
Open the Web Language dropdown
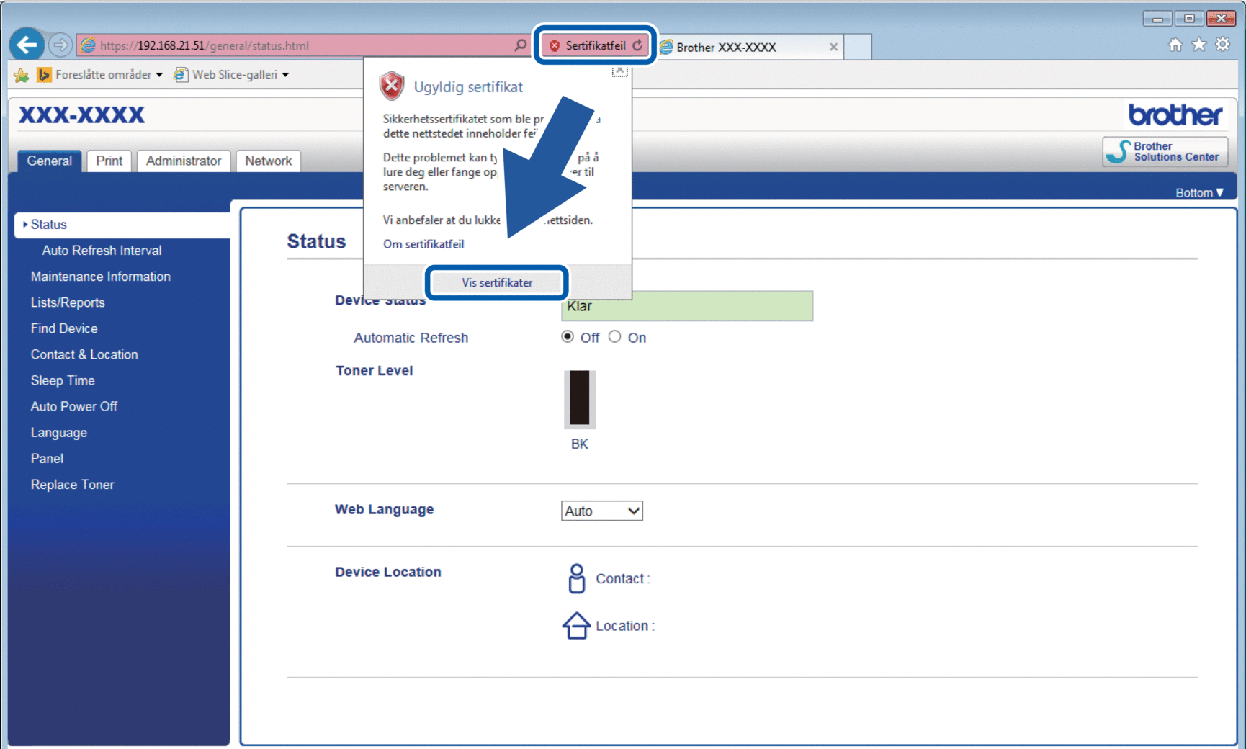[601, 511]
